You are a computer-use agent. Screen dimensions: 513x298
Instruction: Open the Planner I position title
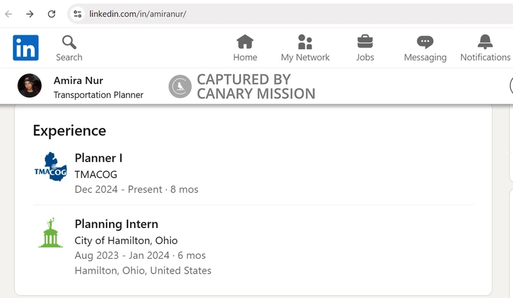(x=98, y=158)
